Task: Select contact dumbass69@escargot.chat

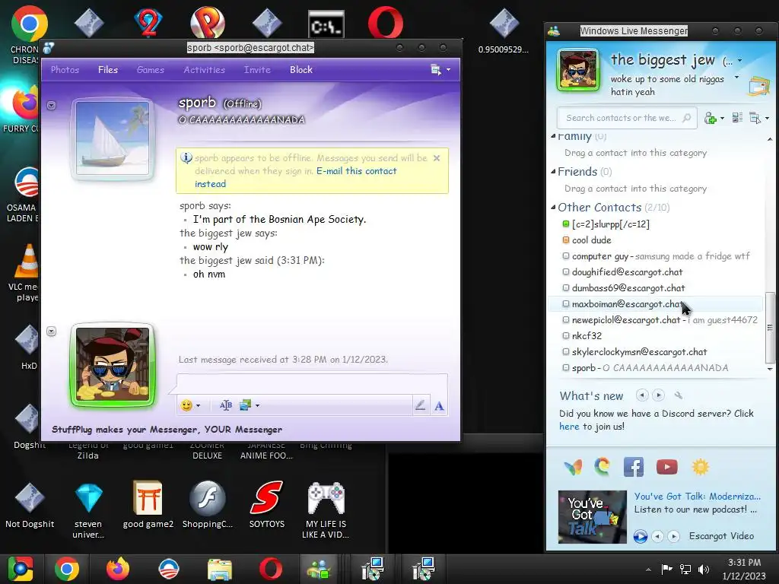Action: point(656,288)
